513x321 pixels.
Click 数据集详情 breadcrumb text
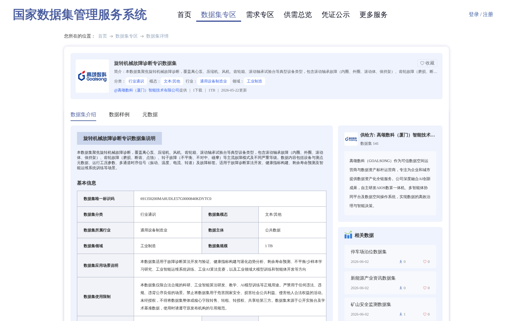(157, 36)
